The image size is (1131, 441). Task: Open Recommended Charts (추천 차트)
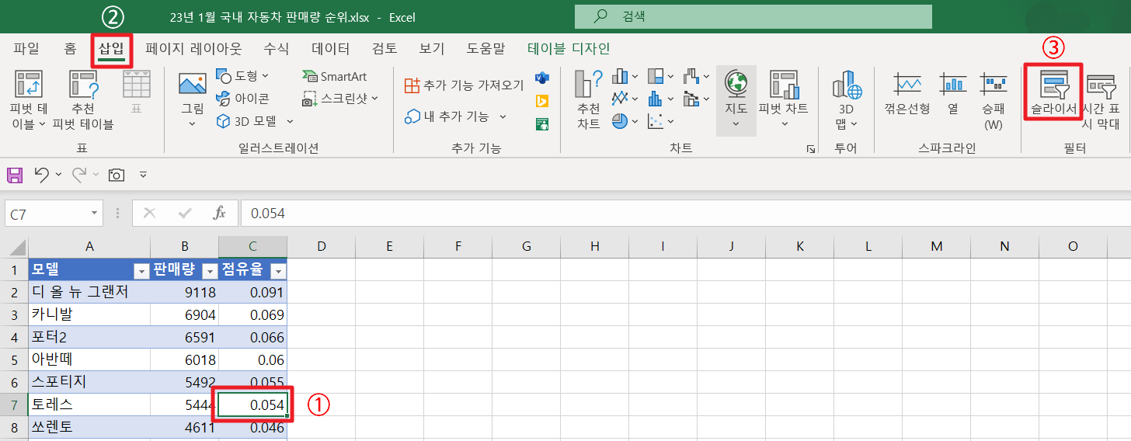coord(589,99)
